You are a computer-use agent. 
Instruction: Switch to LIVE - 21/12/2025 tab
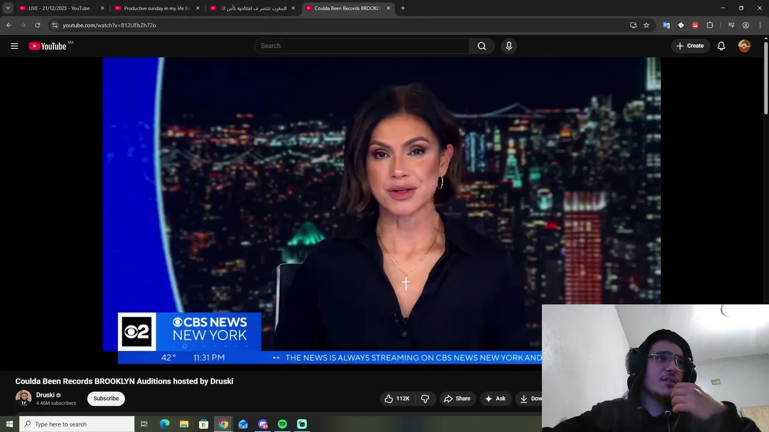tap(59, 8)
